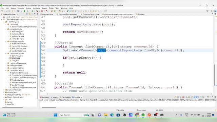Click the Open Perspective icon at top right
The width and height of the screenshot is (217, 122).
pyautogui.click(x=212, y=11)
